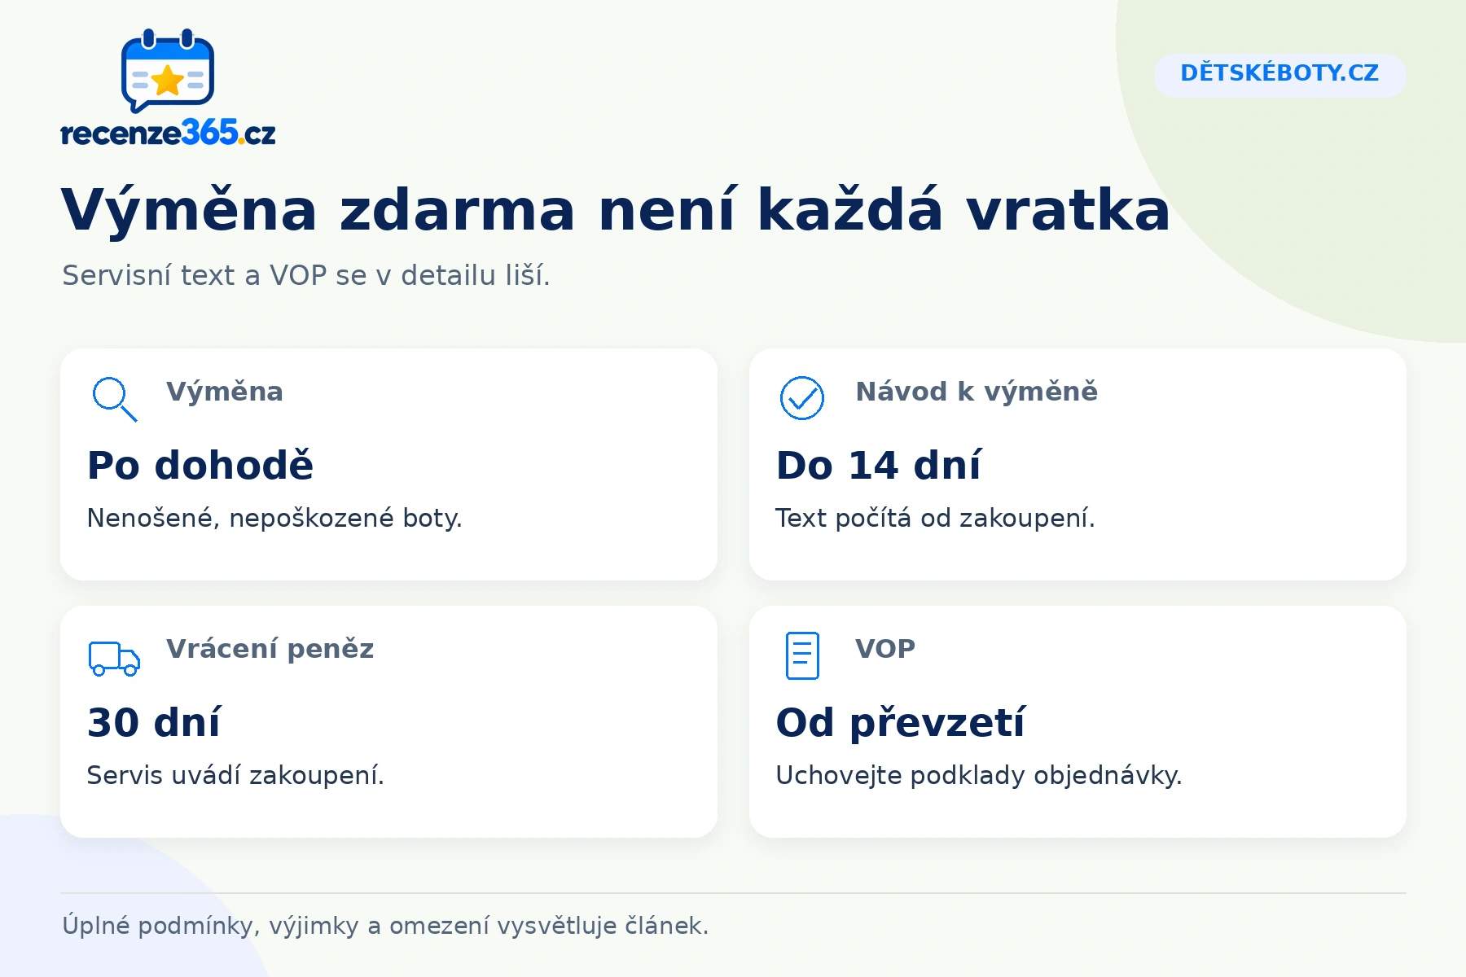The image size is (1466, 977).
Task: Click text Text počítá od zakoupení.
Action: (935, 519)
